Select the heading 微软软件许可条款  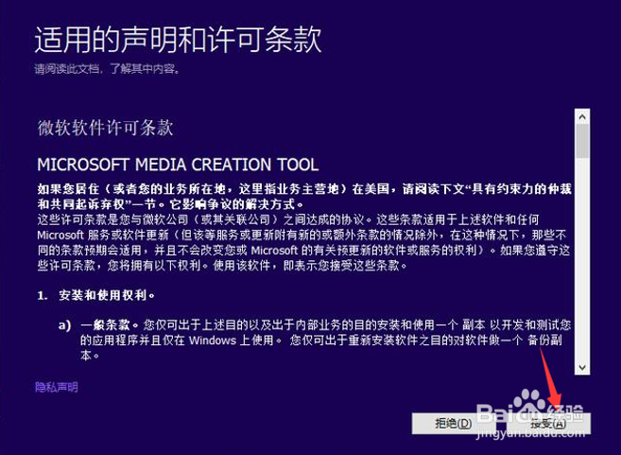point(105,128)
